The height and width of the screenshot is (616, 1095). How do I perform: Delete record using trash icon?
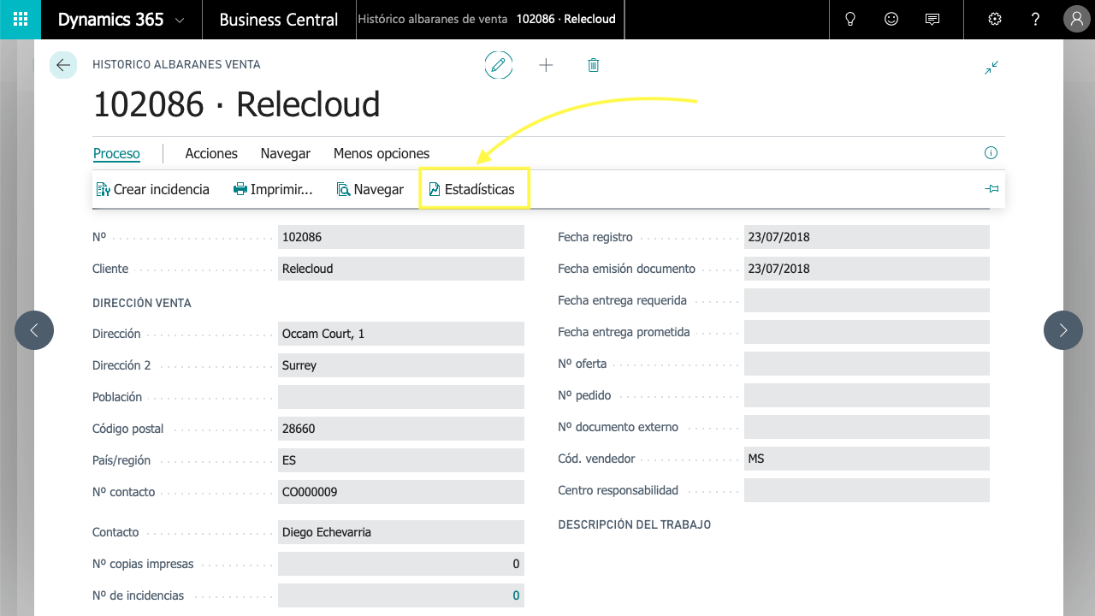pyautogui.click(x=594, y=65)
